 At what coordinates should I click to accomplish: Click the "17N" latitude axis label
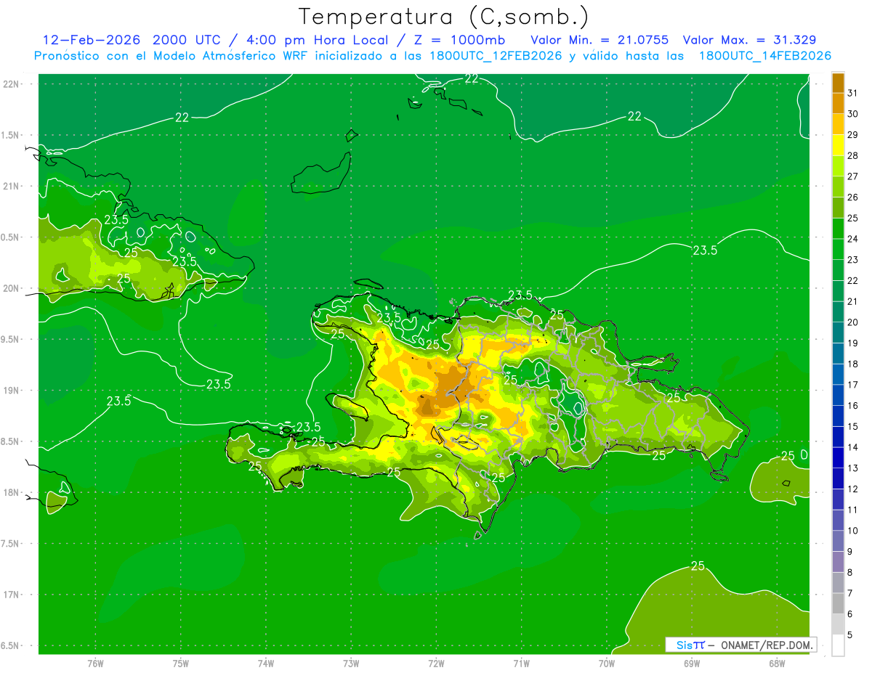12,595
